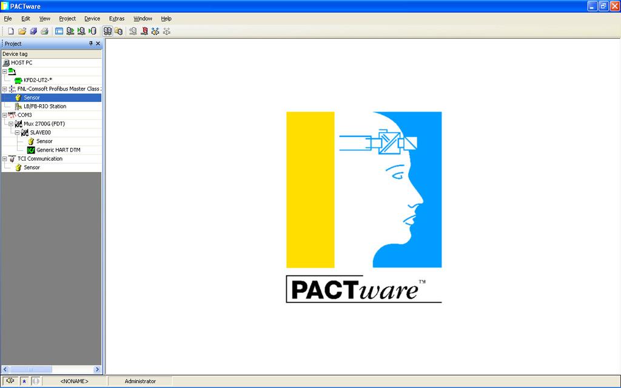Open the View menu
This screenshot has width=621, height=388.
[45, 18]
